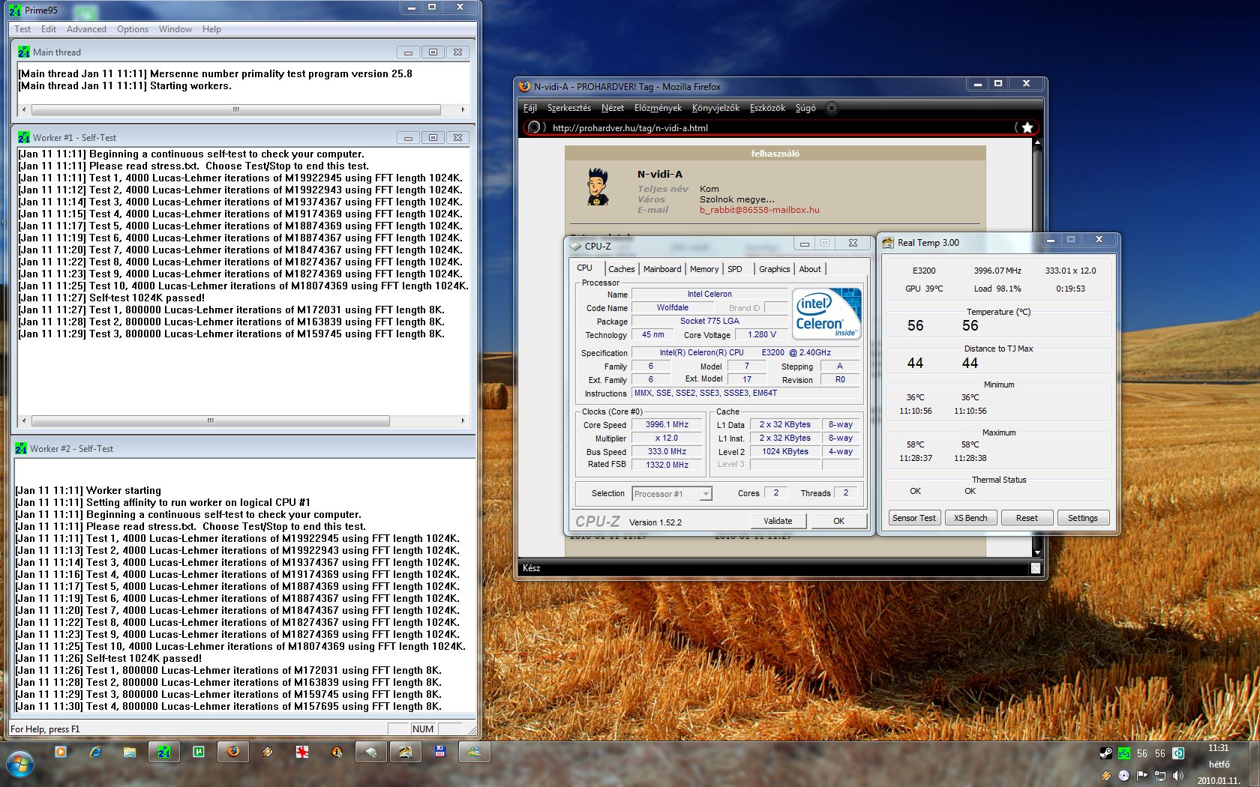The height and width of the screenshot is (787, 1260).
Task: Bookmark page with star icon in Firefox
Action: tap(1027, 127)
